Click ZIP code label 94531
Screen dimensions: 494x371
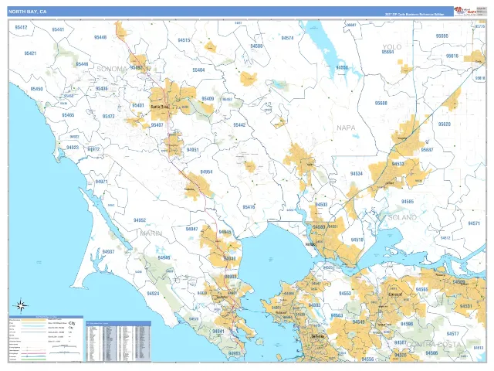pyautogui.click(x=466, y=306)
